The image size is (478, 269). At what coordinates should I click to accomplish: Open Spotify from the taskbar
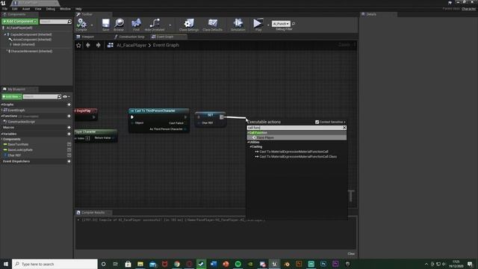click(x=238, y=264)
